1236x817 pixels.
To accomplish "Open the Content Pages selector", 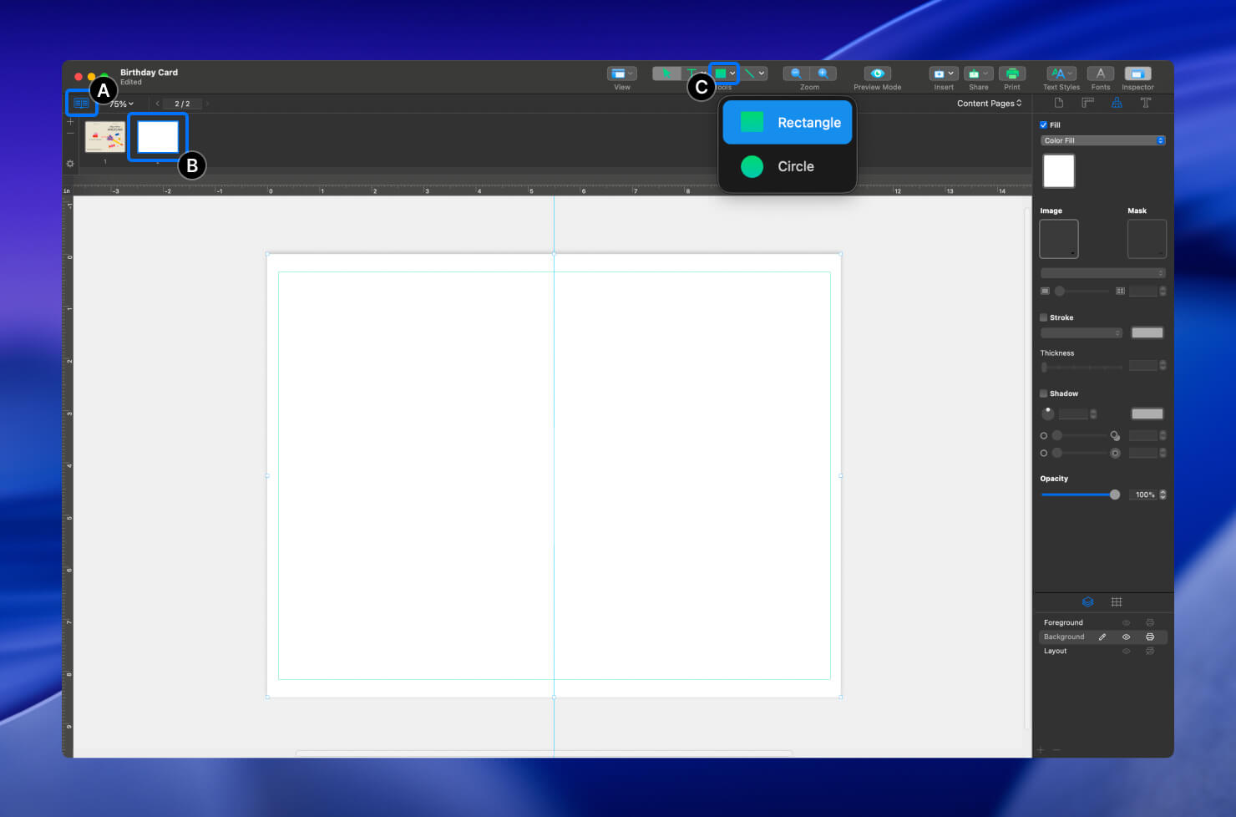I will tap(990, 103).
